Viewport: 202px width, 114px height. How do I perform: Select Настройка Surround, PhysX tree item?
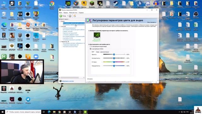click(x=70, y=47)
